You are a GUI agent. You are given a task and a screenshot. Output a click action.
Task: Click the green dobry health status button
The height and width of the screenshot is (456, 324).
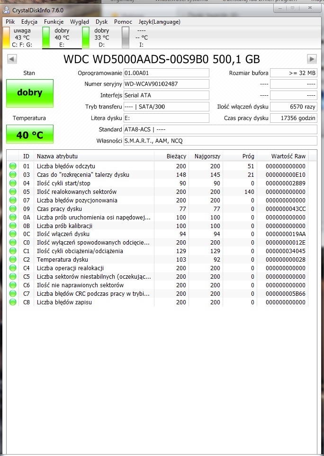click(30, 93)
